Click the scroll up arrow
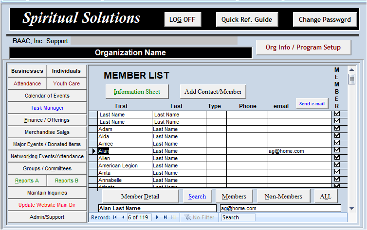367x230 pixels. coord(351,69)
